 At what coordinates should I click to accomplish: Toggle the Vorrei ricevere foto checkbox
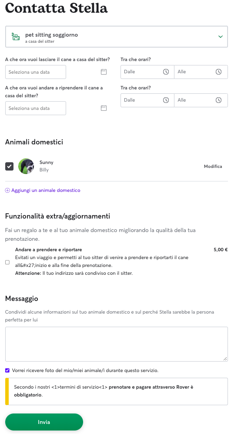point(7,370)
